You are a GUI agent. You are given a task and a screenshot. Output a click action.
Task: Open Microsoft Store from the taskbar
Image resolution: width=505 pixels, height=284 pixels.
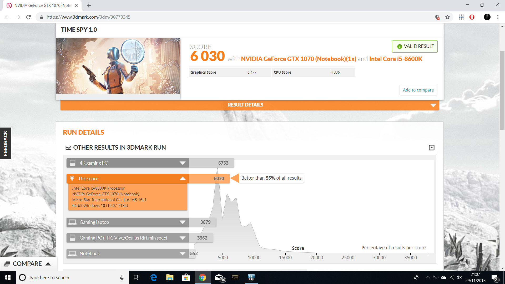pos(186,277)
